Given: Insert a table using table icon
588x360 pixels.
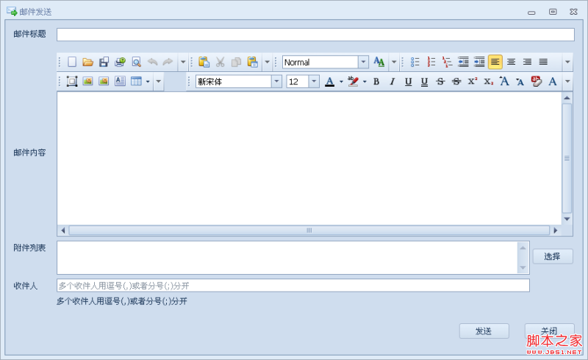Looking at the screenshot, I should pos(136,82).
